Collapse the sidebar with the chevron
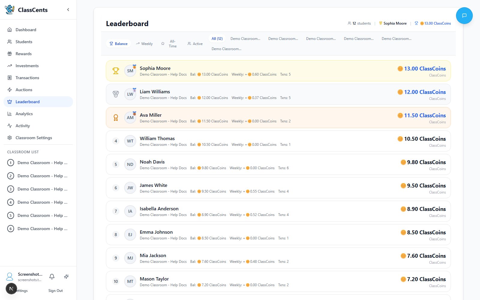The width and height of the screenshot is (480, 300). [68, 10]
